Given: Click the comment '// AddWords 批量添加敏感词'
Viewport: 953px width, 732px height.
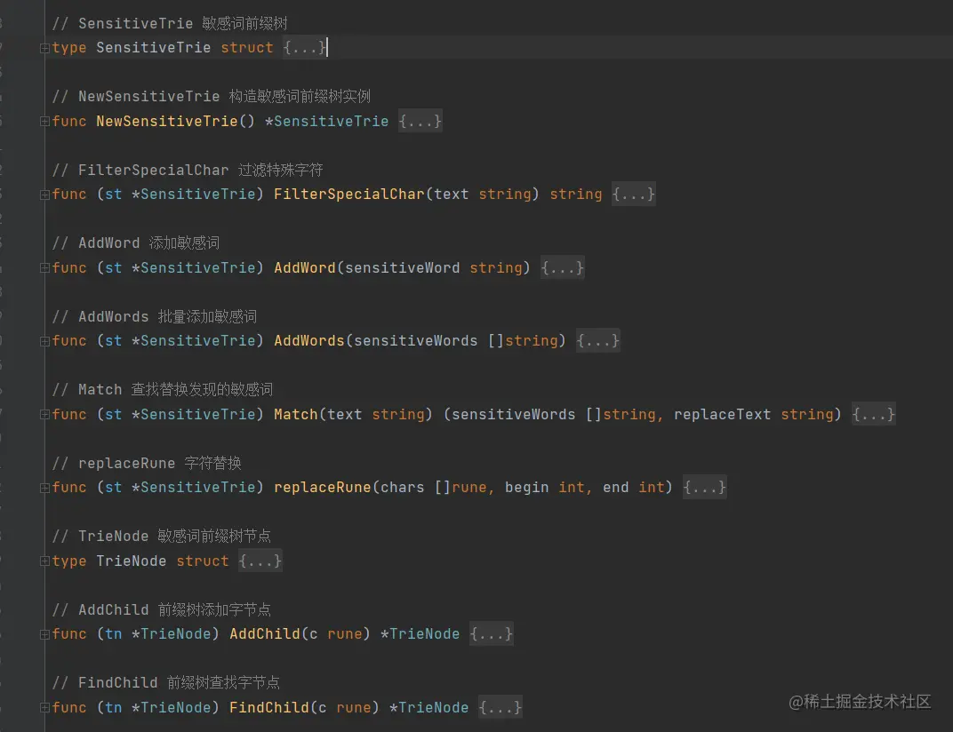Looking at the screenshot, I should point(155,316).
